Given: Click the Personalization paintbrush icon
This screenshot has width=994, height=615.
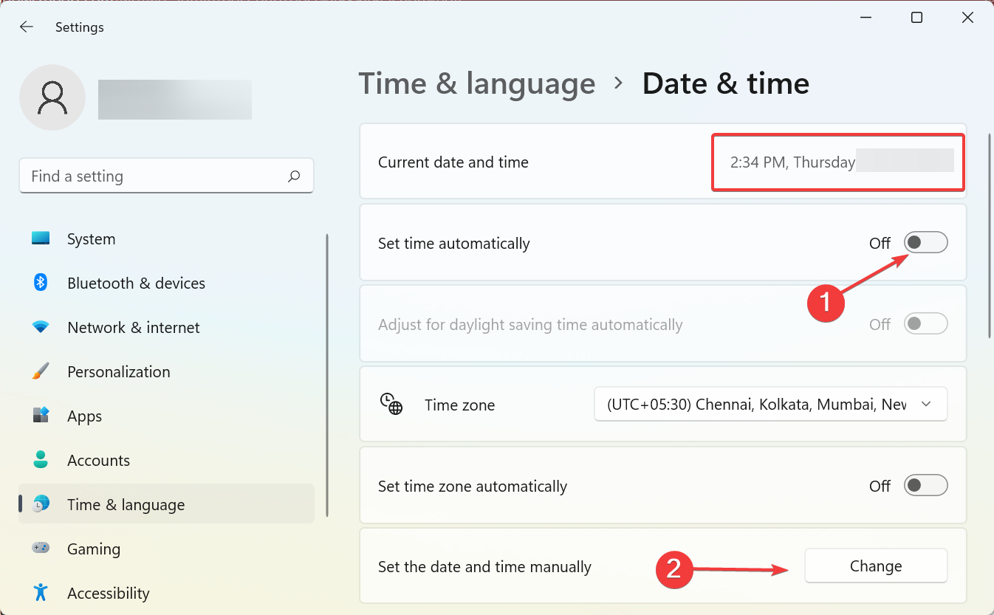Looking at the screenshot, I should coord(41,371).
